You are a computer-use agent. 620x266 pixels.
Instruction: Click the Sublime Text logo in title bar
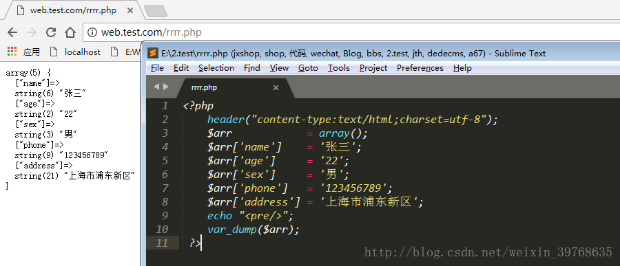153,54
